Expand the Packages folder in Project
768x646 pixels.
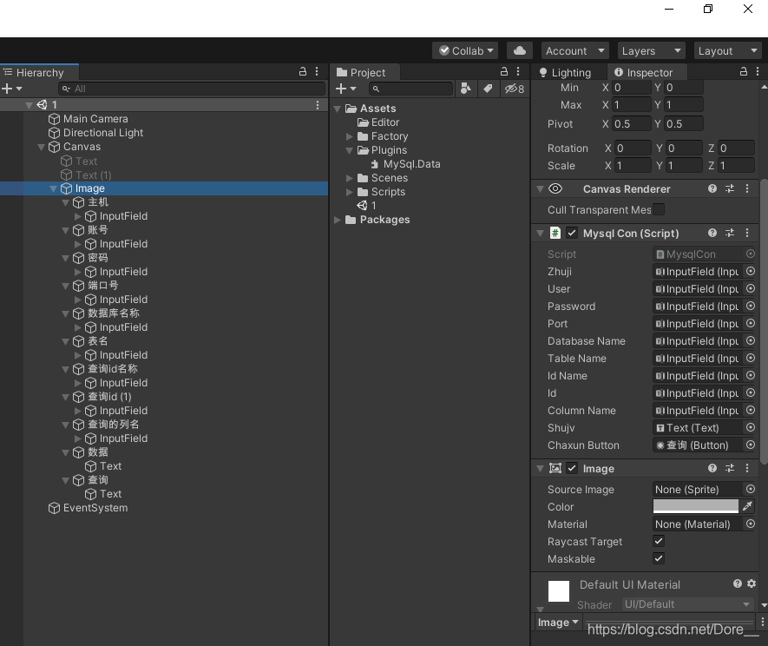338,220
